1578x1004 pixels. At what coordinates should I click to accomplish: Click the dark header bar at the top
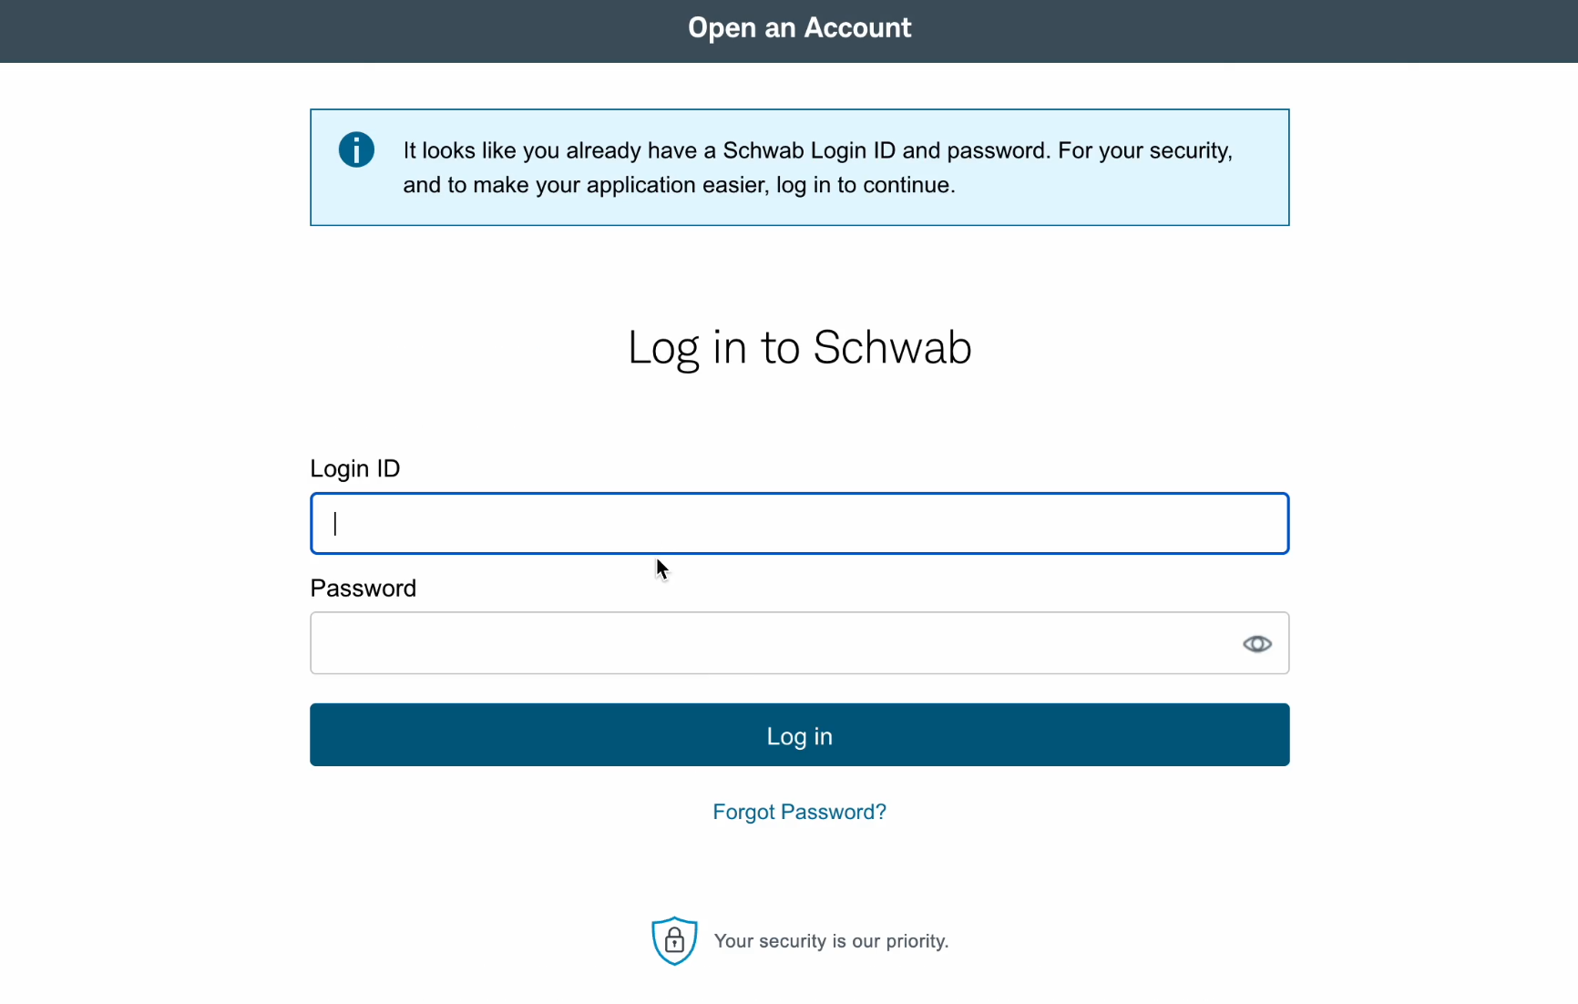789,31
